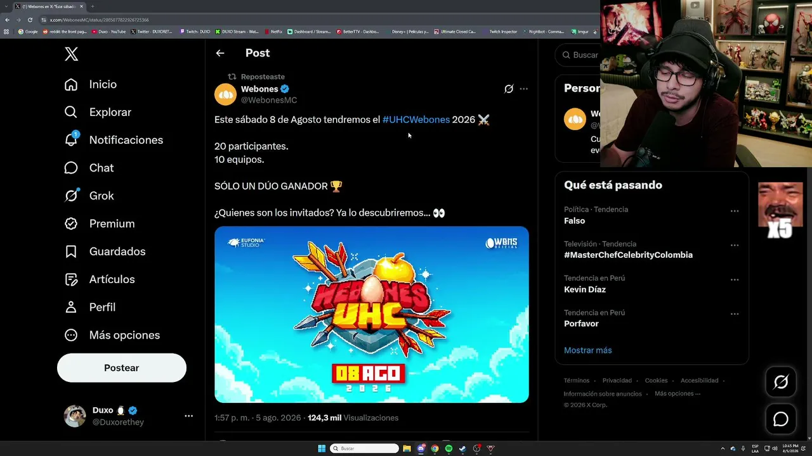Expand footer Más opciones menu

(678, 394)
